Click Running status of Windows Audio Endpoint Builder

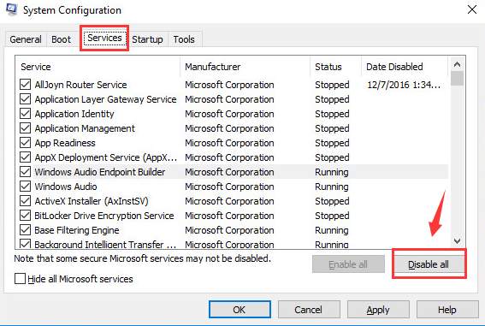[x=332, y=172]
